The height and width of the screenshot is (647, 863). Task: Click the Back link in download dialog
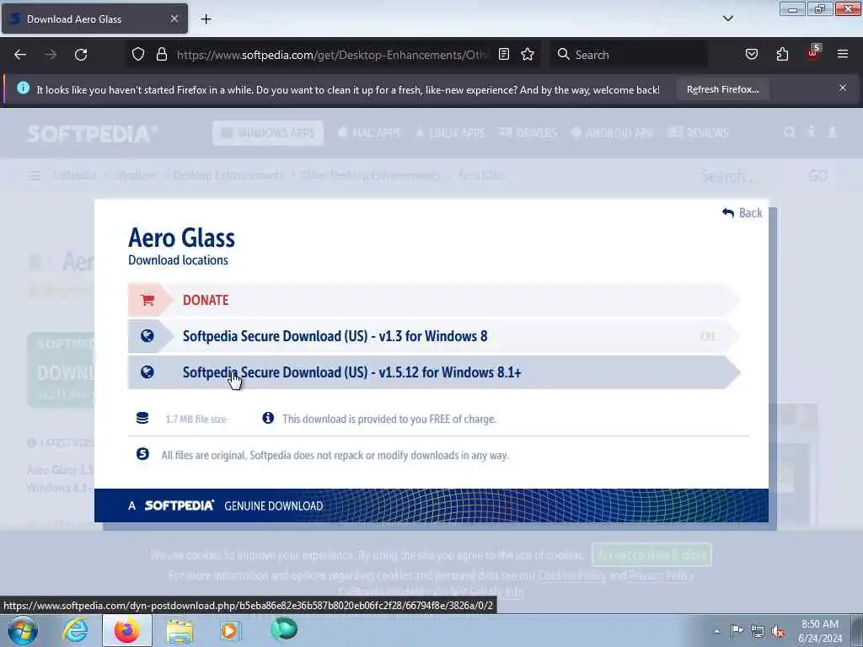click(x=742, y=213)
